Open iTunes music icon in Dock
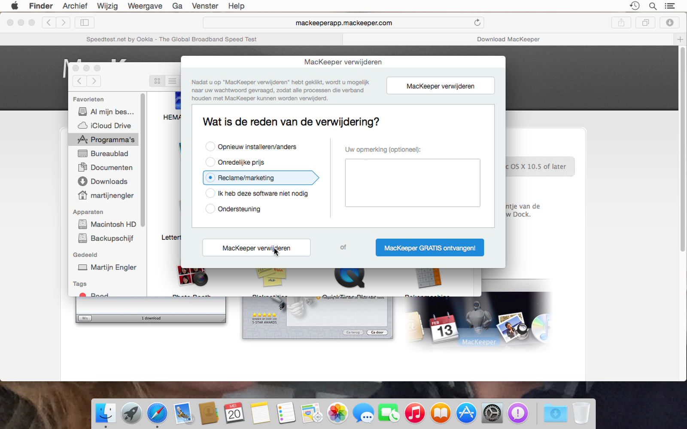Image resolution: width=687 pixels, height=429 pixels. click(x=415, y=413)
